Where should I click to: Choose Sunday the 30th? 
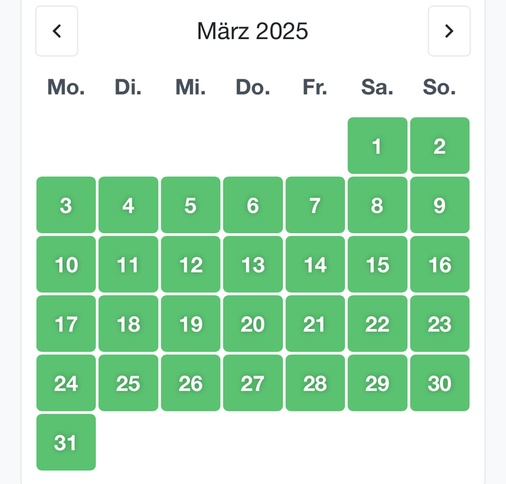[440, 383]
